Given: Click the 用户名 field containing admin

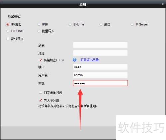Looking at the screenshot, I should tap(100, 75).
